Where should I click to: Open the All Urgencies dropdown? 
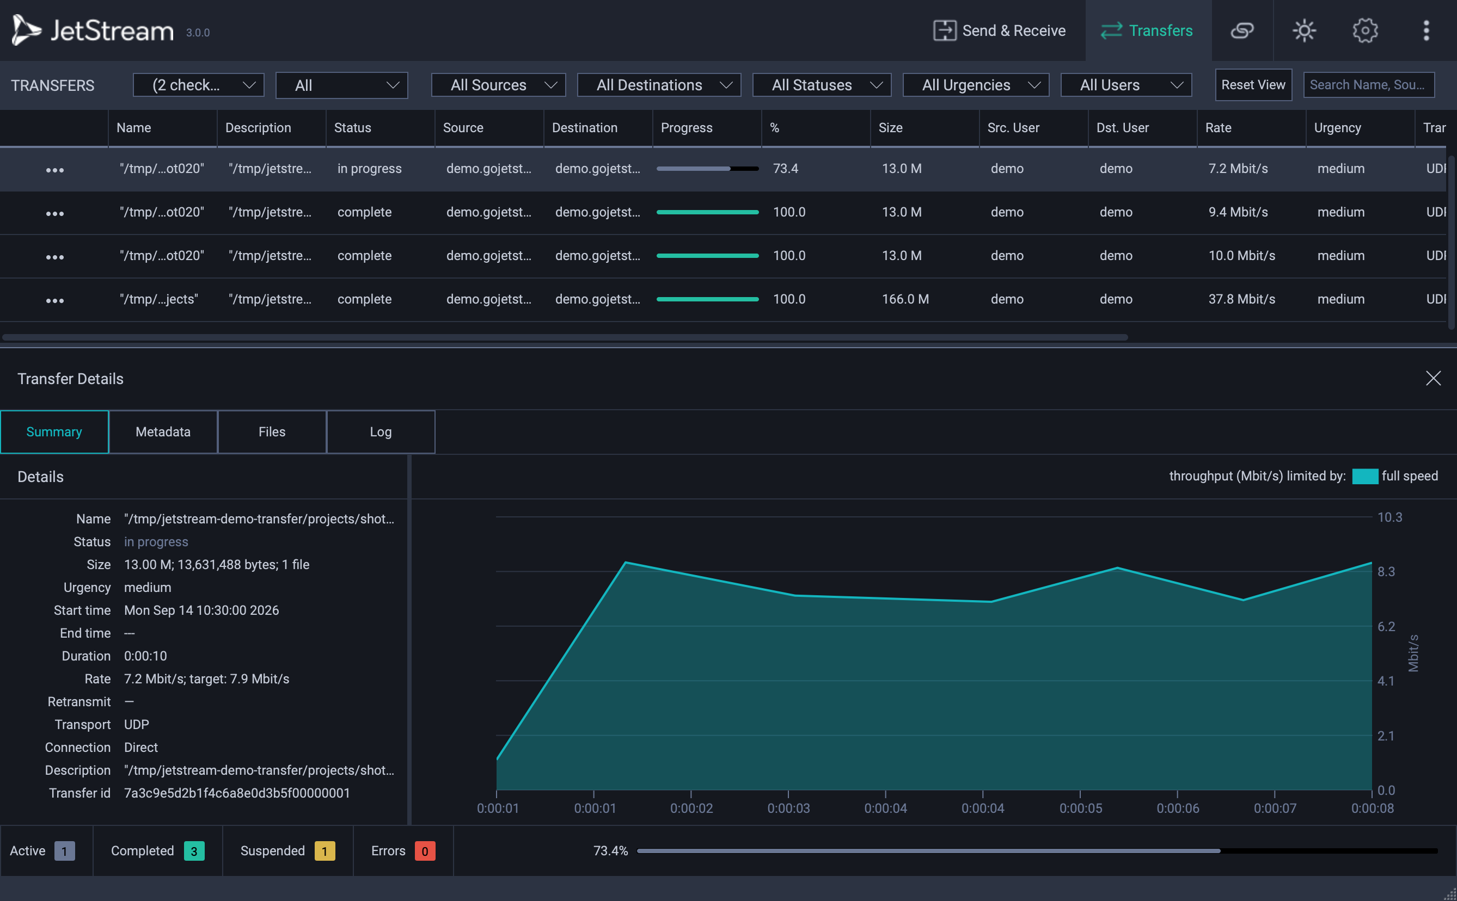[976, 85]
